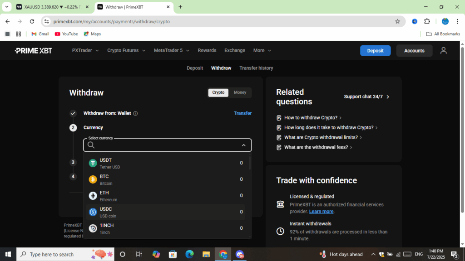The image size is (465, 261).
Task: Switch toggle to Crypto
Action: 218,92
